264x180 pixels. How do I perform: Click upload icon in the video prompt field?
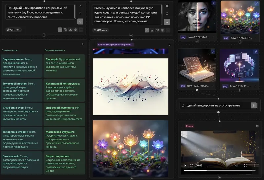click(183, 106)
